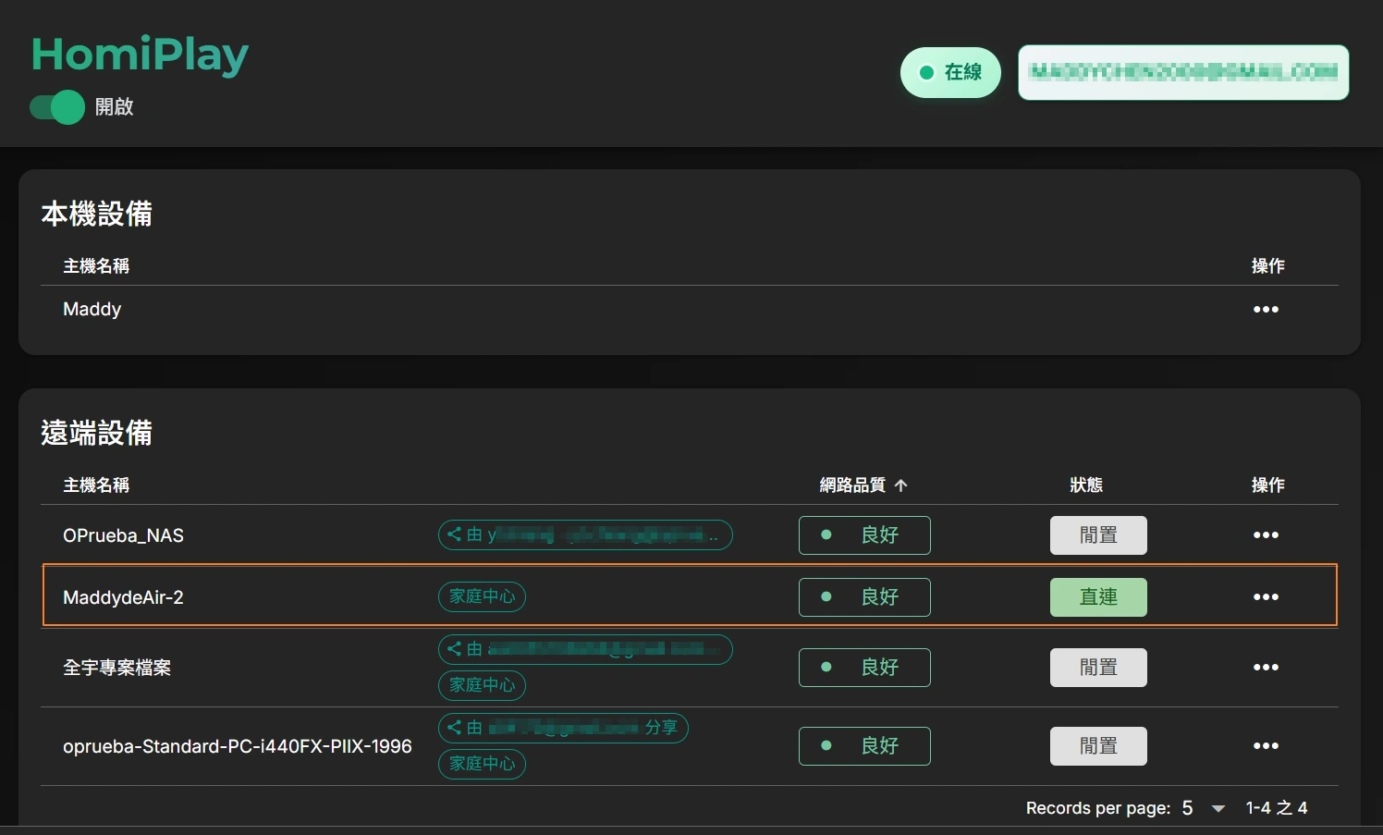This screenshot has height=835, width=1383.
Task: Click the 良好 network badge for OPrueba_NAS
Action: [864, 535]
